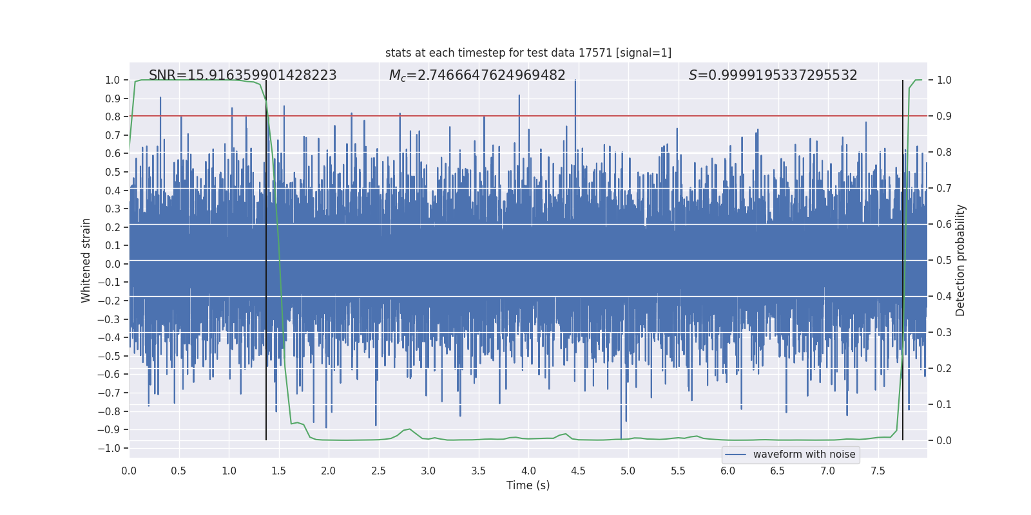Click the 4.5 tick on the time axis
The image size is (1031, 515).
(x=578, y=471)
